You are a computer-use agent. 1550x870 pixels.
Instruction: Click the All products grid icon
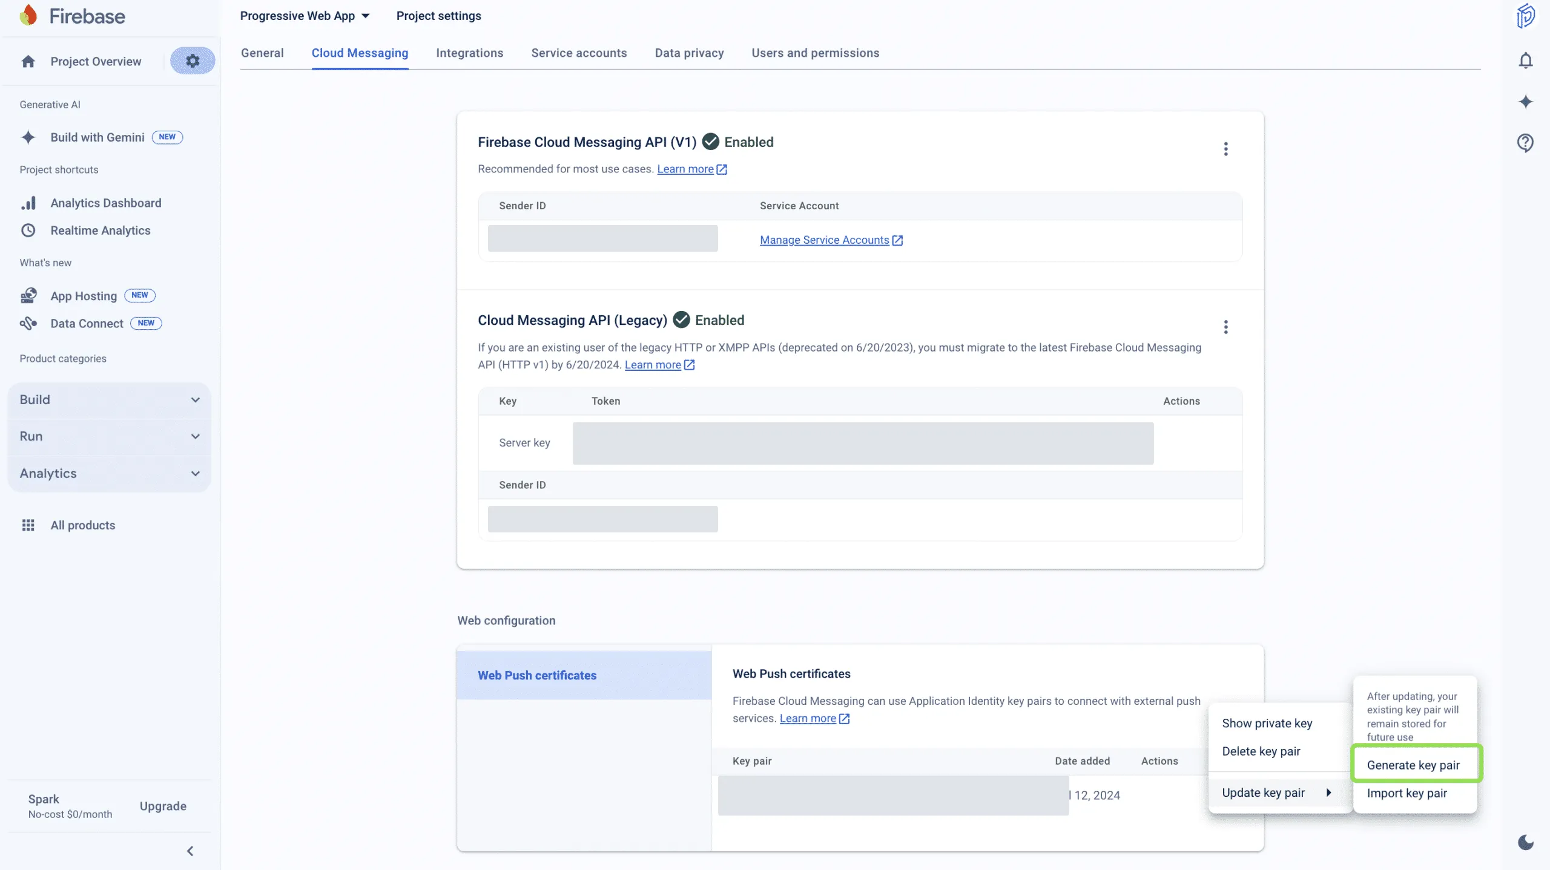(x=28, y=525)
